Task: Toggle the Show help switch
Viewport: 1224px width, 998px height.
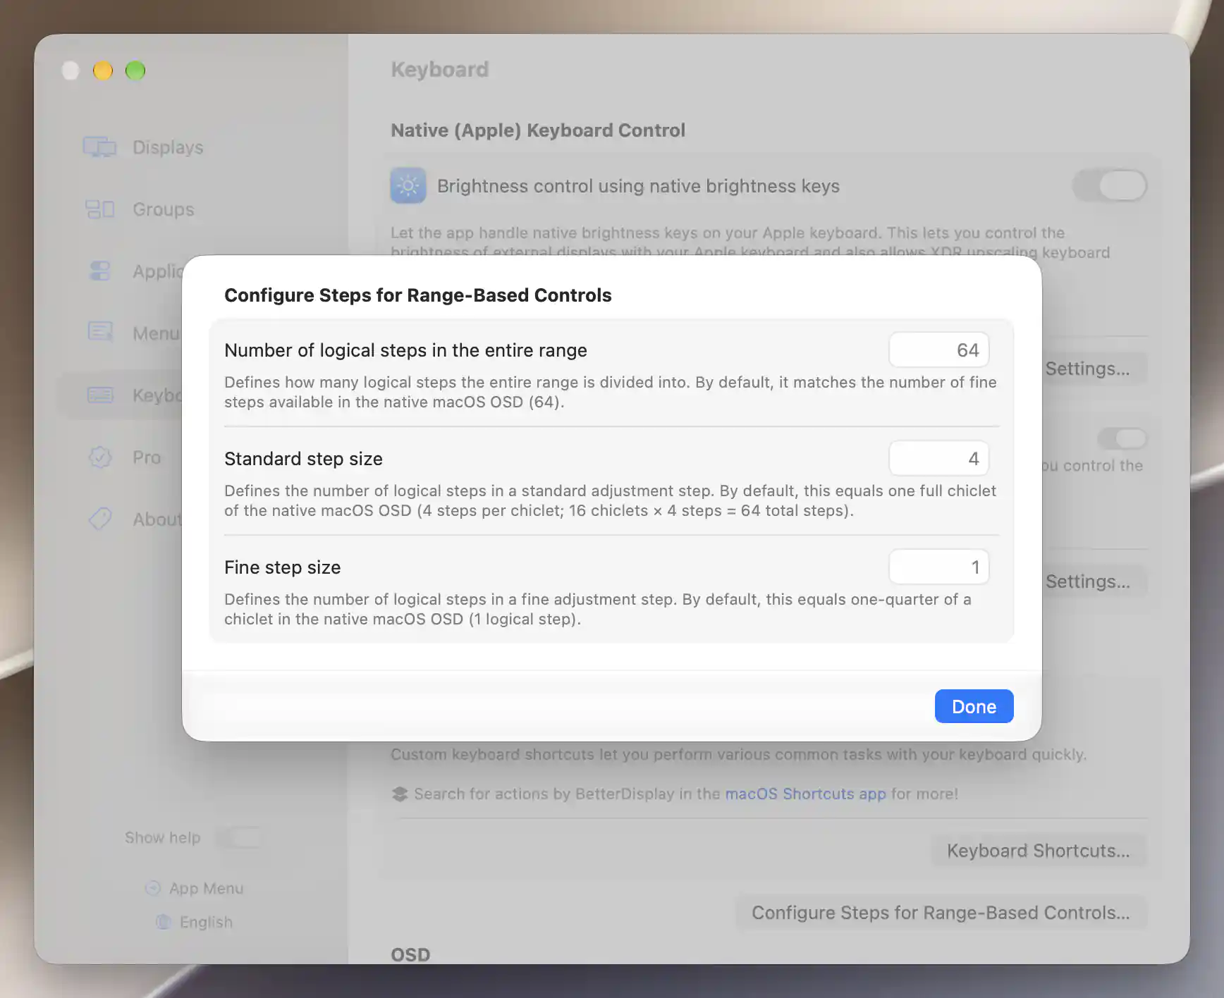Action: (238, 837)
